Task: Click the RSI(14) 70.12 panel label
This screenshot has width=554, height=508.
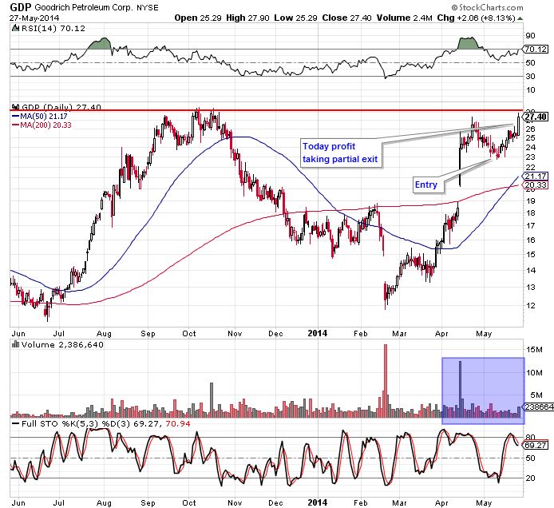Action: (53, 28)
